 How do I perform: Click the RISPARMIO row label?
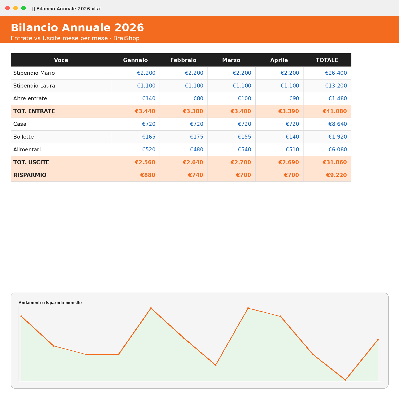30,175
